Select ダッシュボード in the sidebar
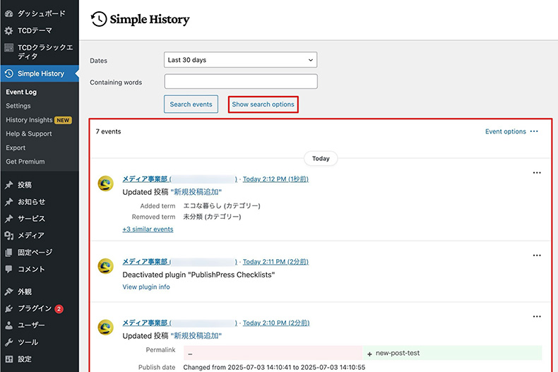 tap(42, 13)
